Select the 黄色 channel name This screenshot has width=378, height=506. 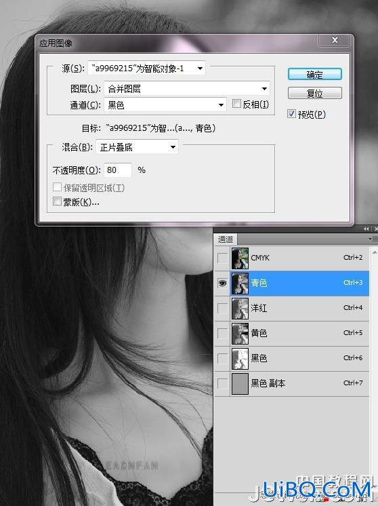pyautogui.click(x=259, y=333)
